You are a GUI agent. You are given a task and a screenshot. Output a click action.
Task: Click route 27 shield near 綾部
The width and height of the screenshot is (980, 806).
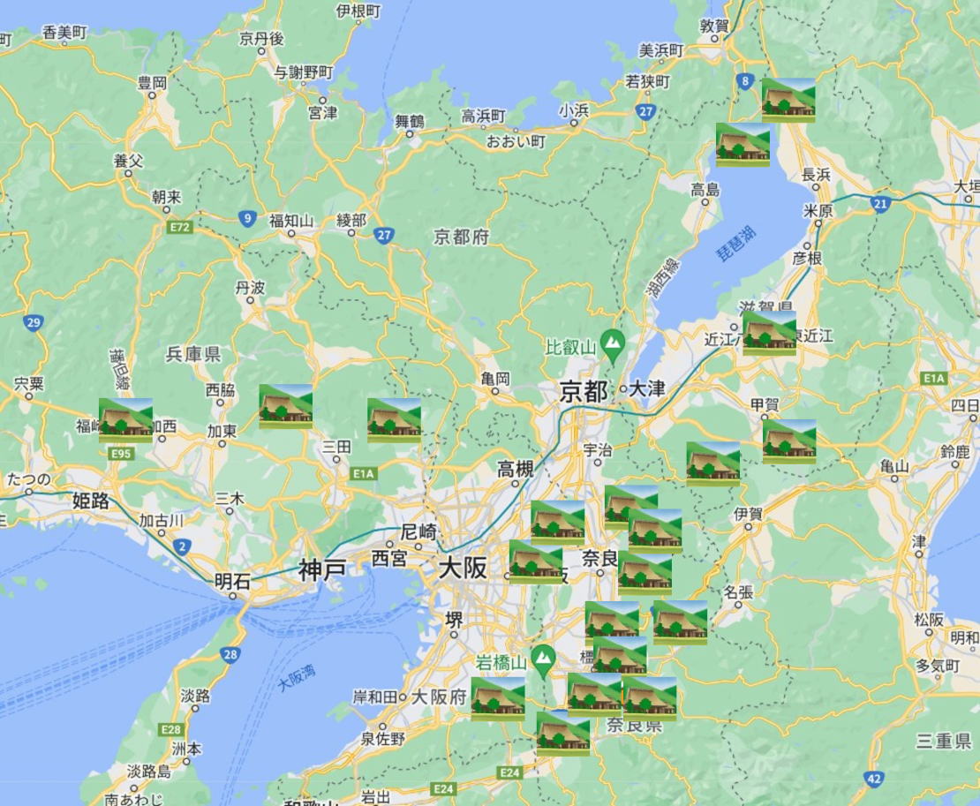pos(383,235)
